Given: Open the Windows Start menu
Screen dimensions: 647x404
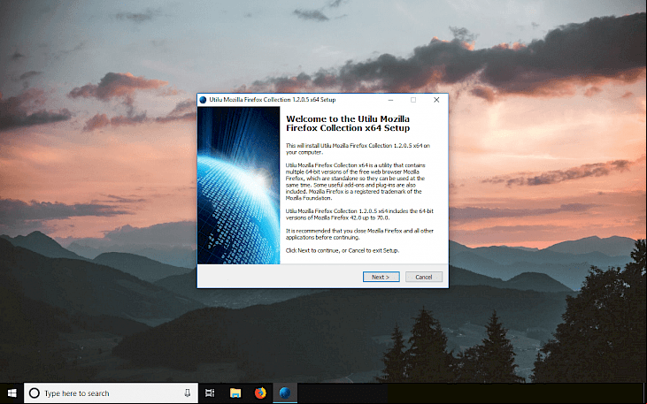Looking at the screenshot, I should pyautogui.click(x=12, y=393).
